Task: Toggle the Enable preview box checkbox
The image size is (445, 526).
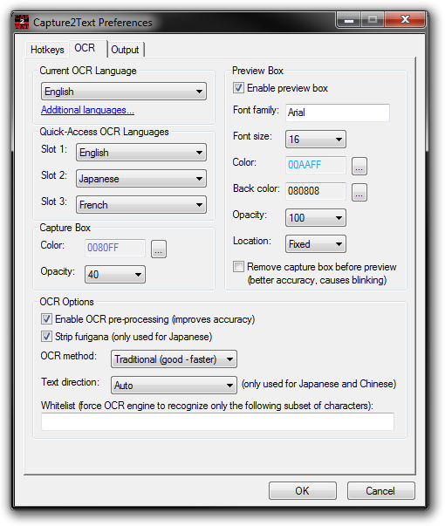Action: coord(238,88)
